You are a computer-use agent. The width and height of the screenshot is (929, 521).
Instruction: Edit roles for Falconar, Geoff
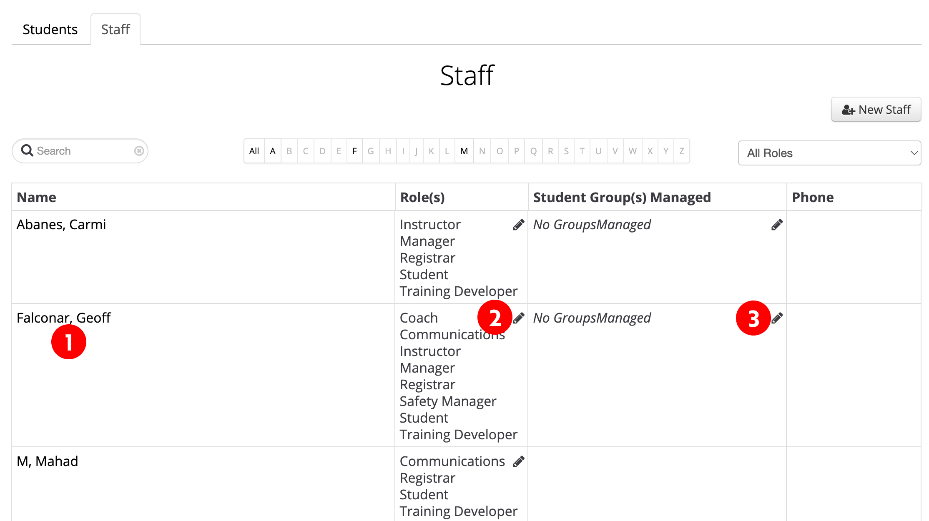click(518, 318)
